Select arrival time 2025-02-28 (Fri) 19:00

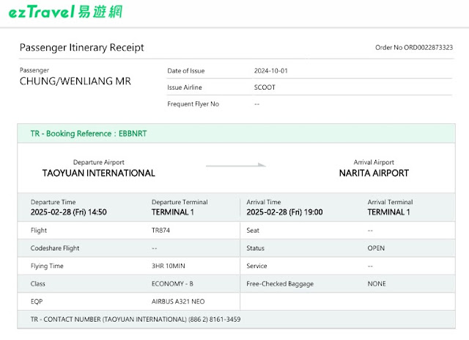[x=284, y=212]
